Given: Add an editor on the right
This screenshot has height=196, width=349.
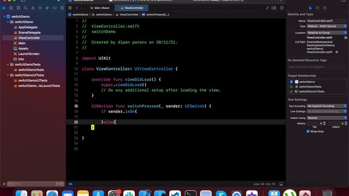Looking at the screenshot, I should click(x=282, y=8).
